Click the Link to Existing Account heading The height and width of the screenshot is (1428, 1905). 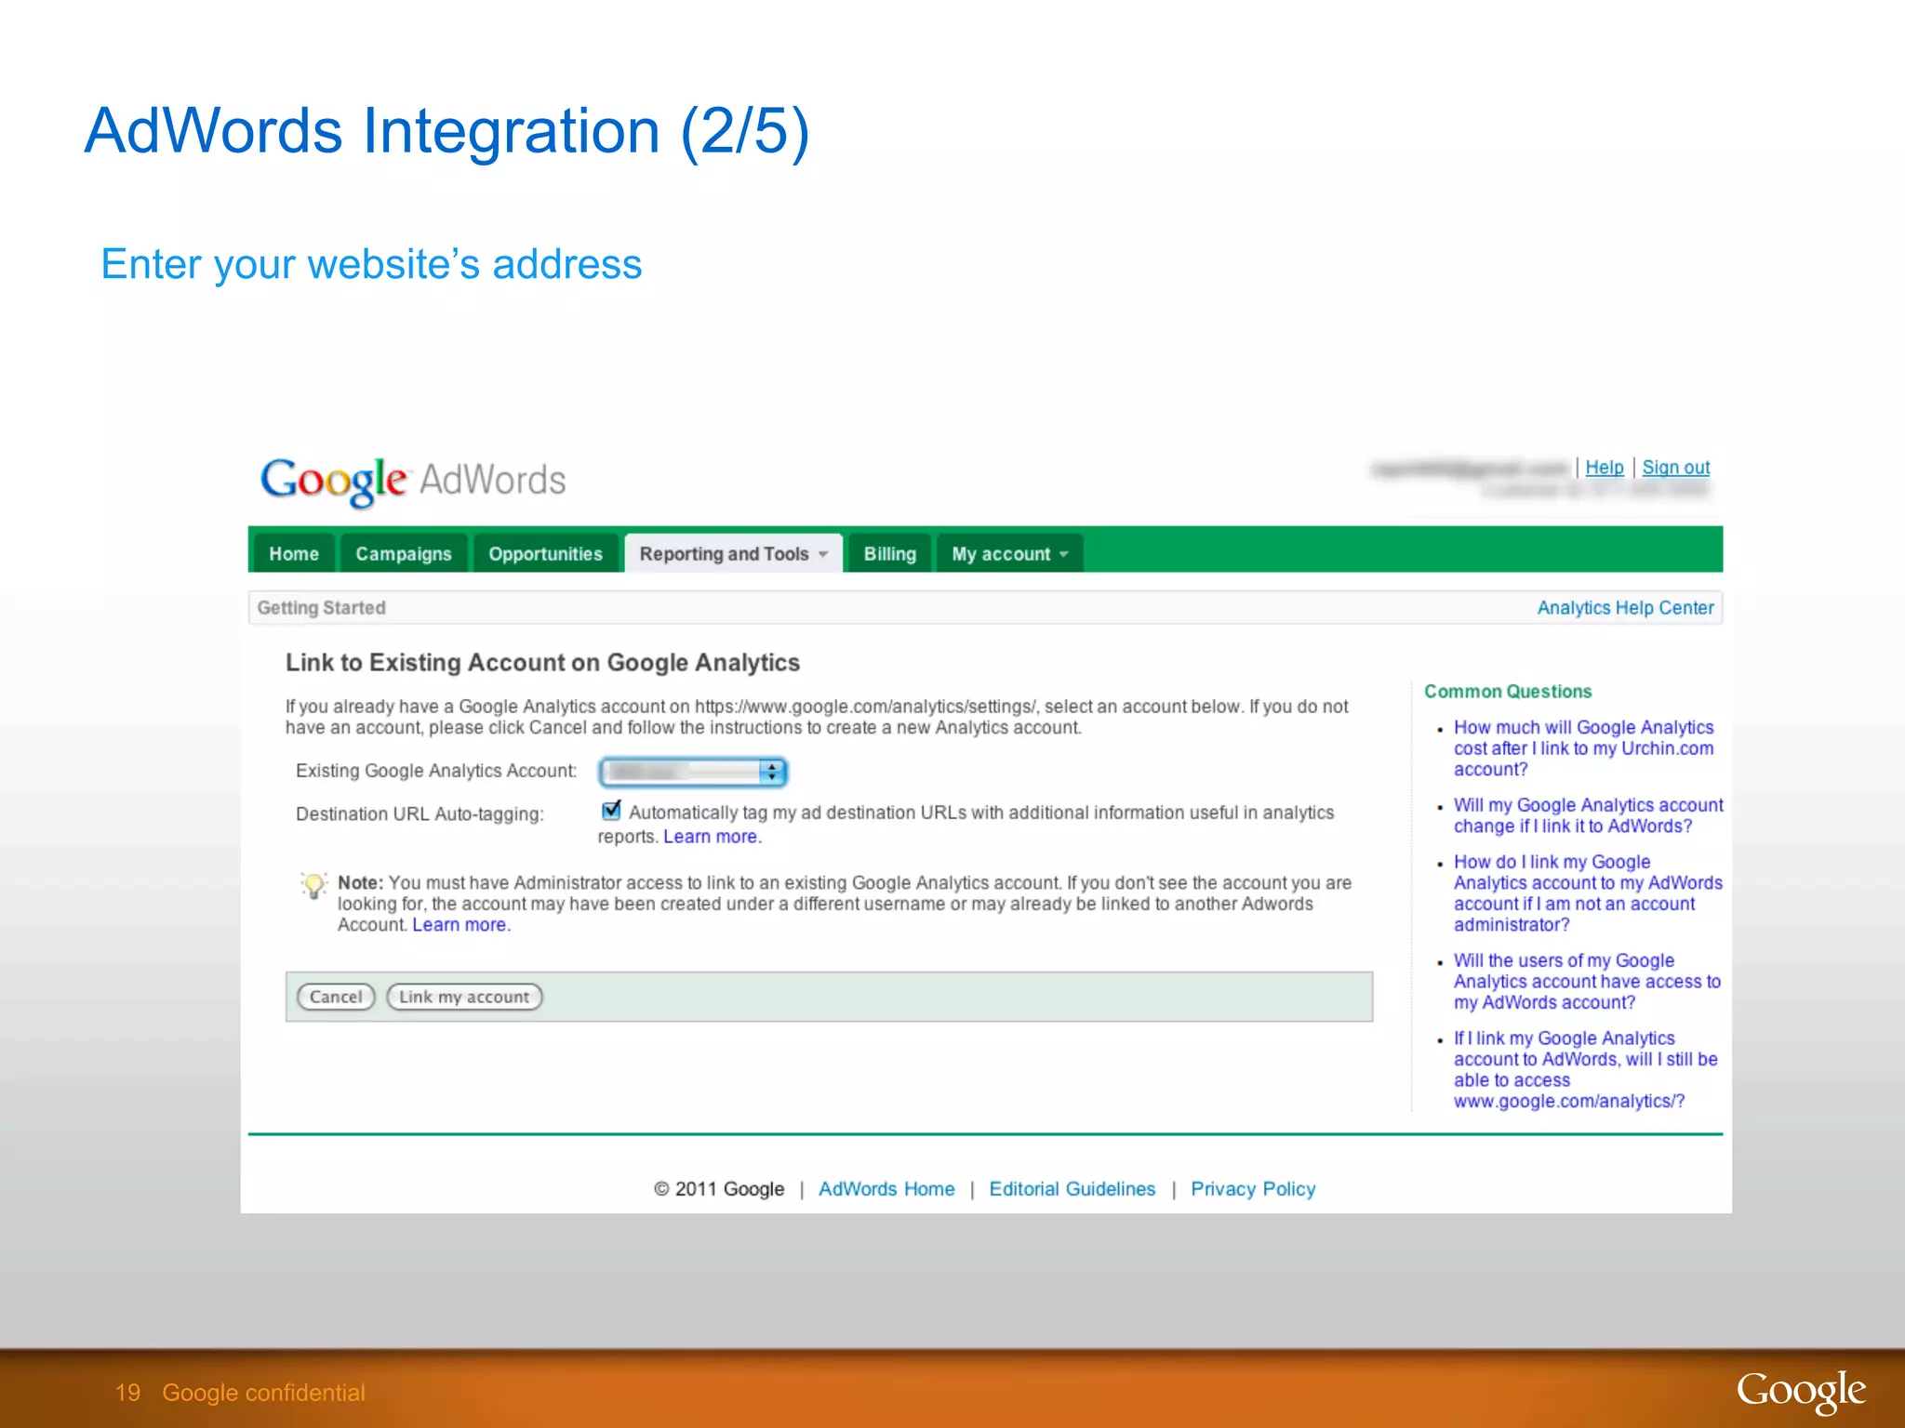click(542, 663)
